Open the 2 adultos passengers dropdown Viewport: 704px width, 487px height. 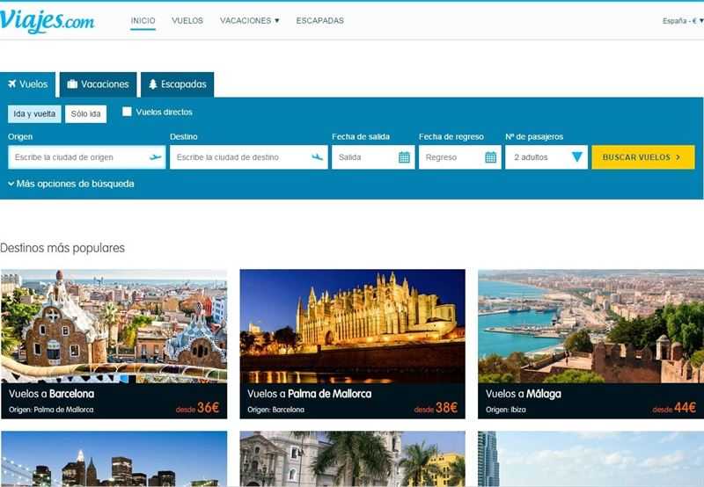point(546,157)
